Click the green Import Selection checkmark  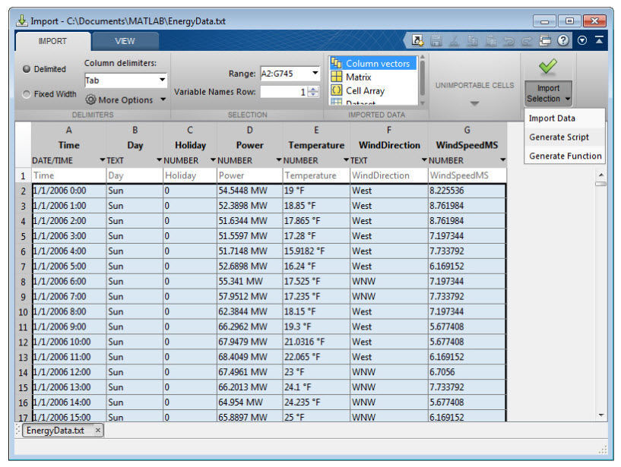coord(547,68)
